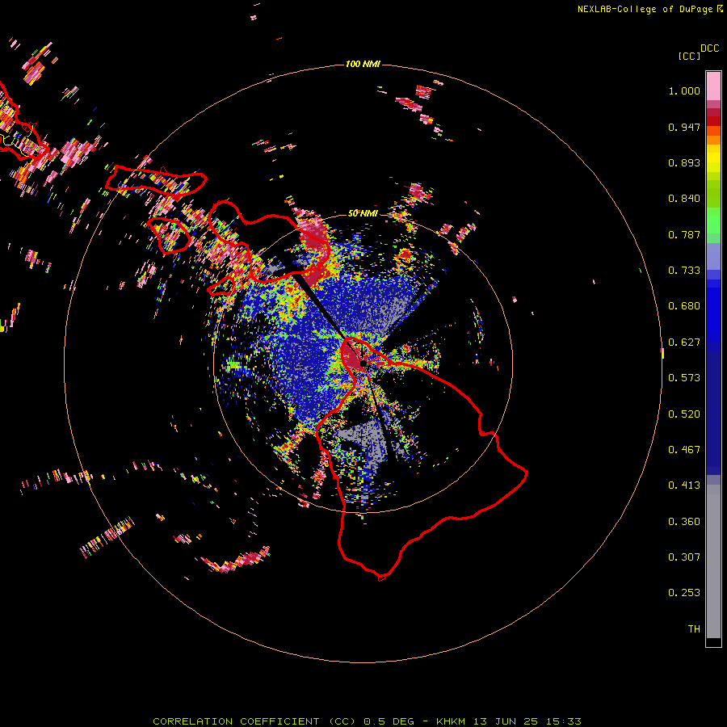Click the [CC] units label
Viewport: 727px width, 727px height.
689,56
